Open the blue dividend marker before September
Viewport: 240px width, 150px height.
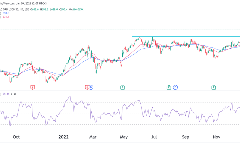[175, 87]
